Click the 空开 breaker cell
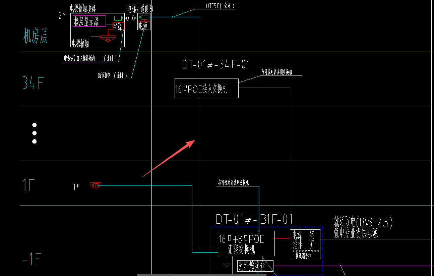The image size is (434, 276). point(312,239)
